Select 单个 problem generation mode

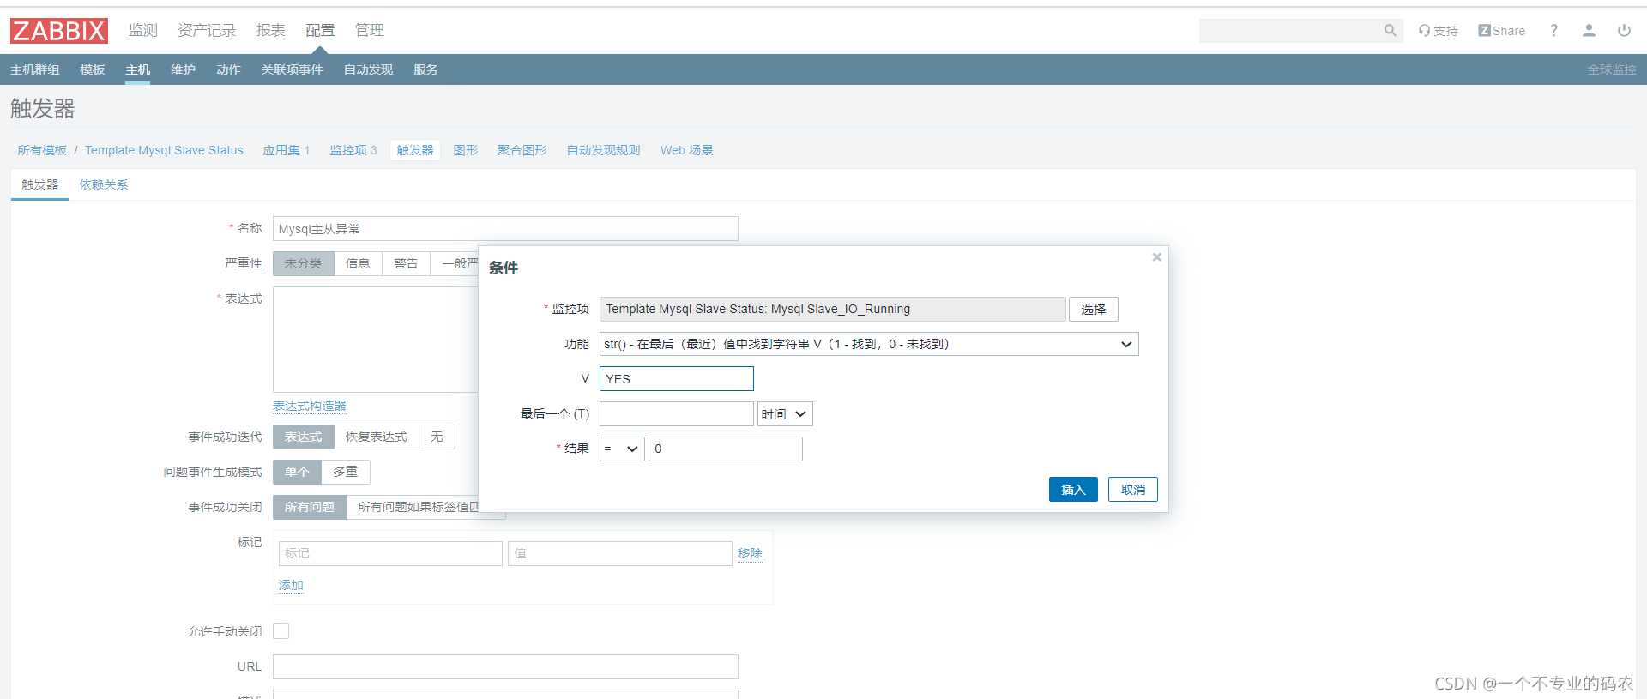coord(297,472)
